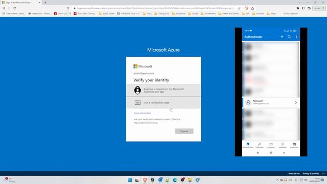This screenshot has width=327, height=184.
Task: Tap the Android home circle button
Action: [271, 153]
